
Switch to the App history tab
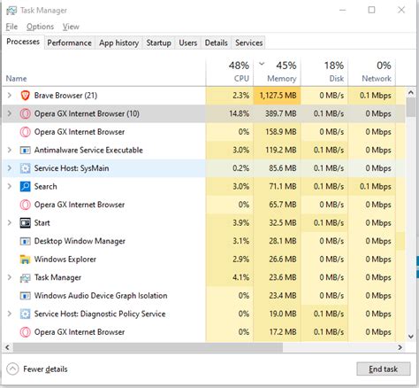click(x=118, y=43)
